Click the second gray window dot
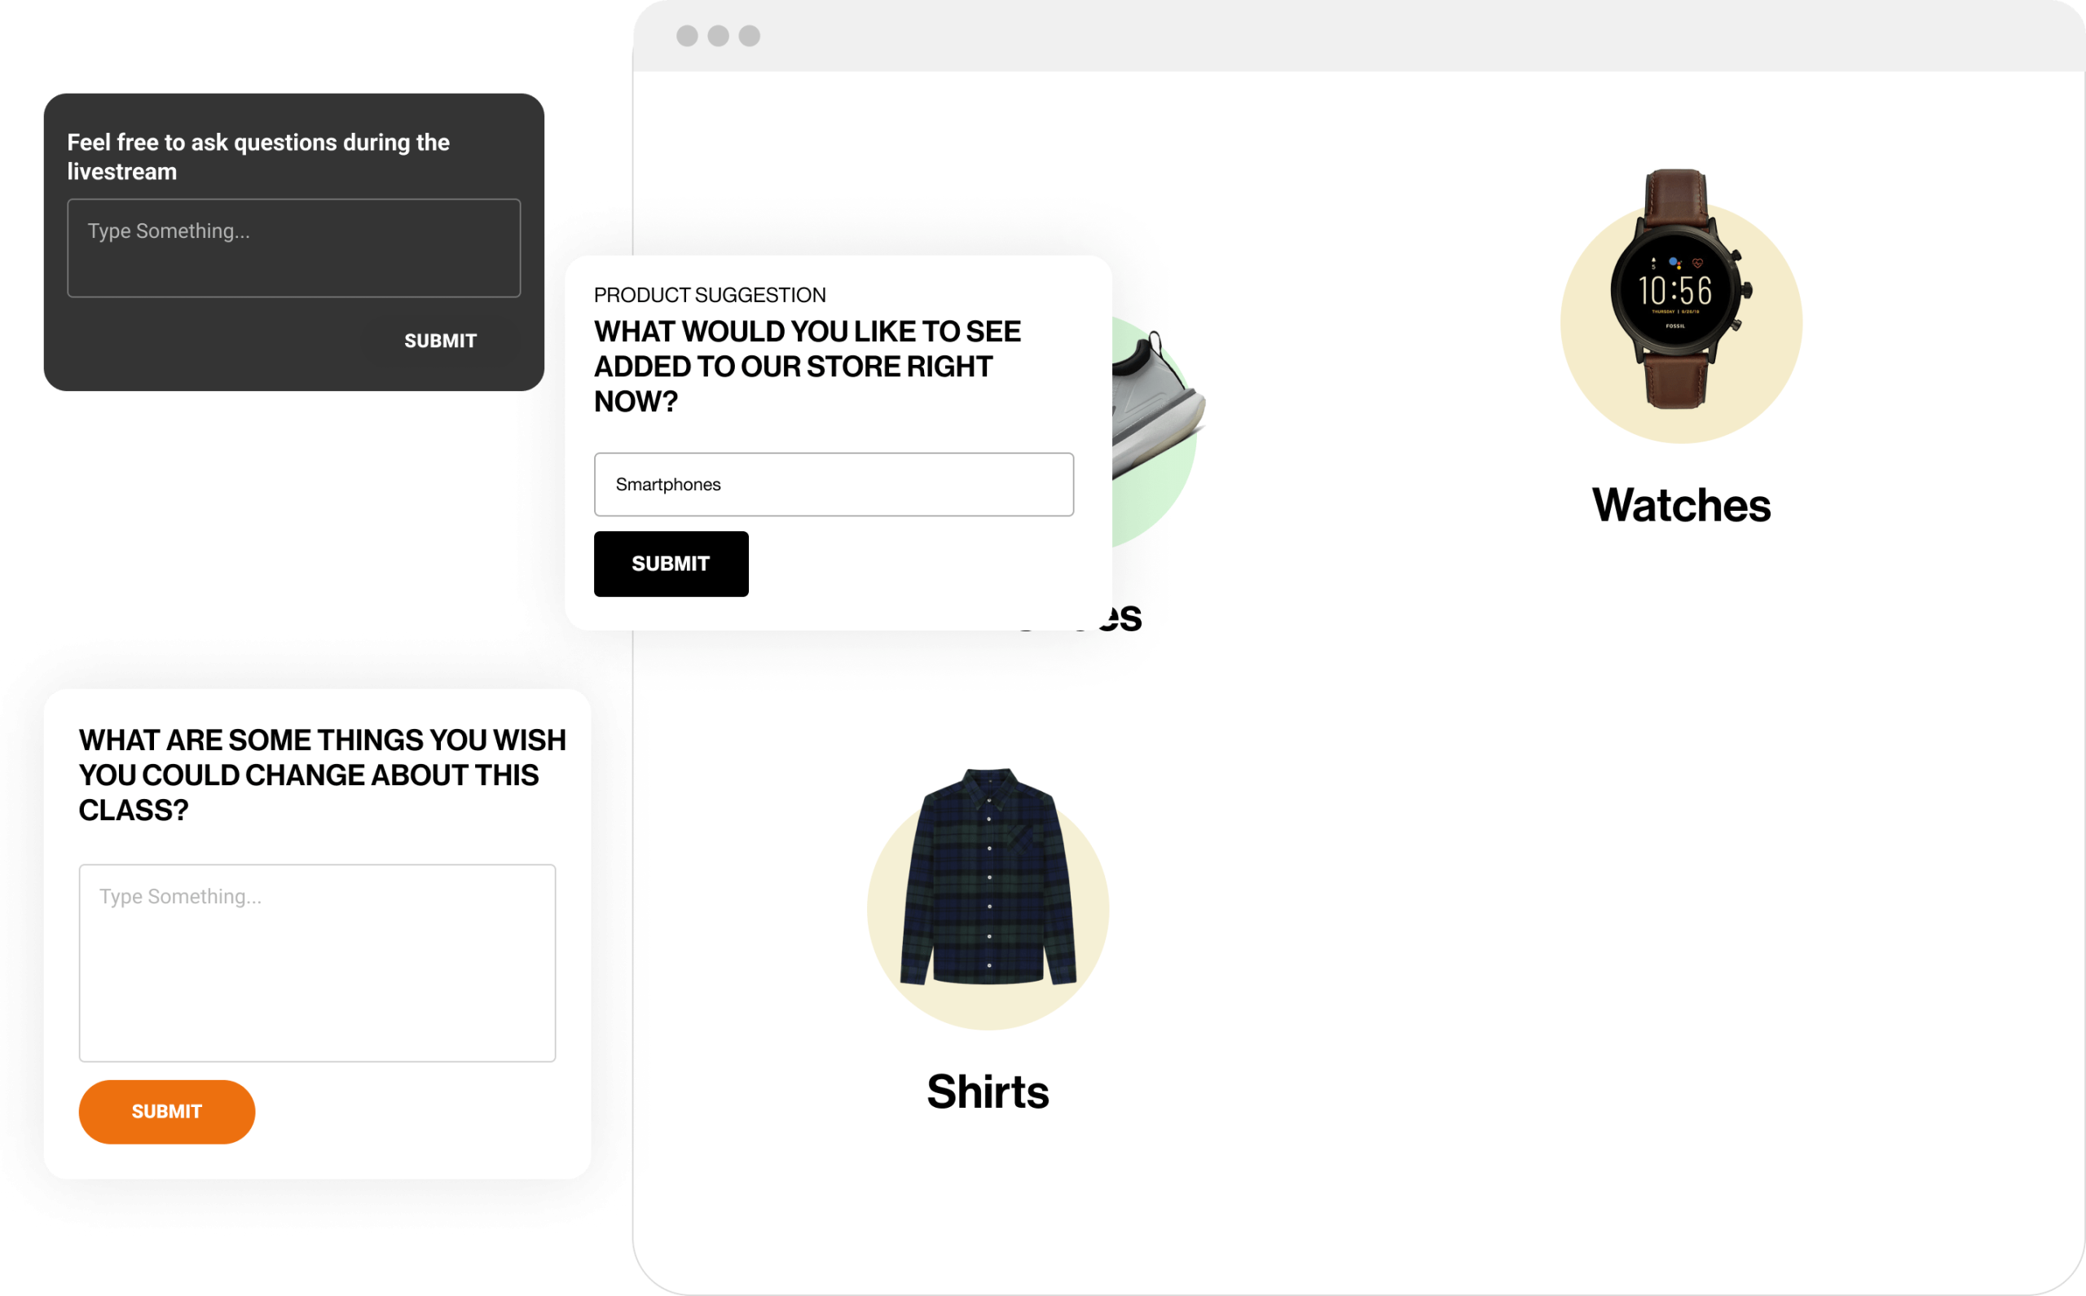This screenshot has width=2086, height=1296. pos(719,36)
